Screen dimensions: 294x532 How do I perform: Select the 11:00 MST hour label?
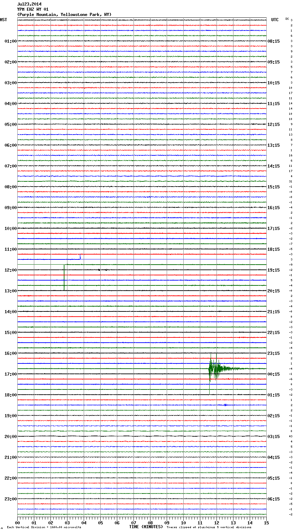pos(10,249)
